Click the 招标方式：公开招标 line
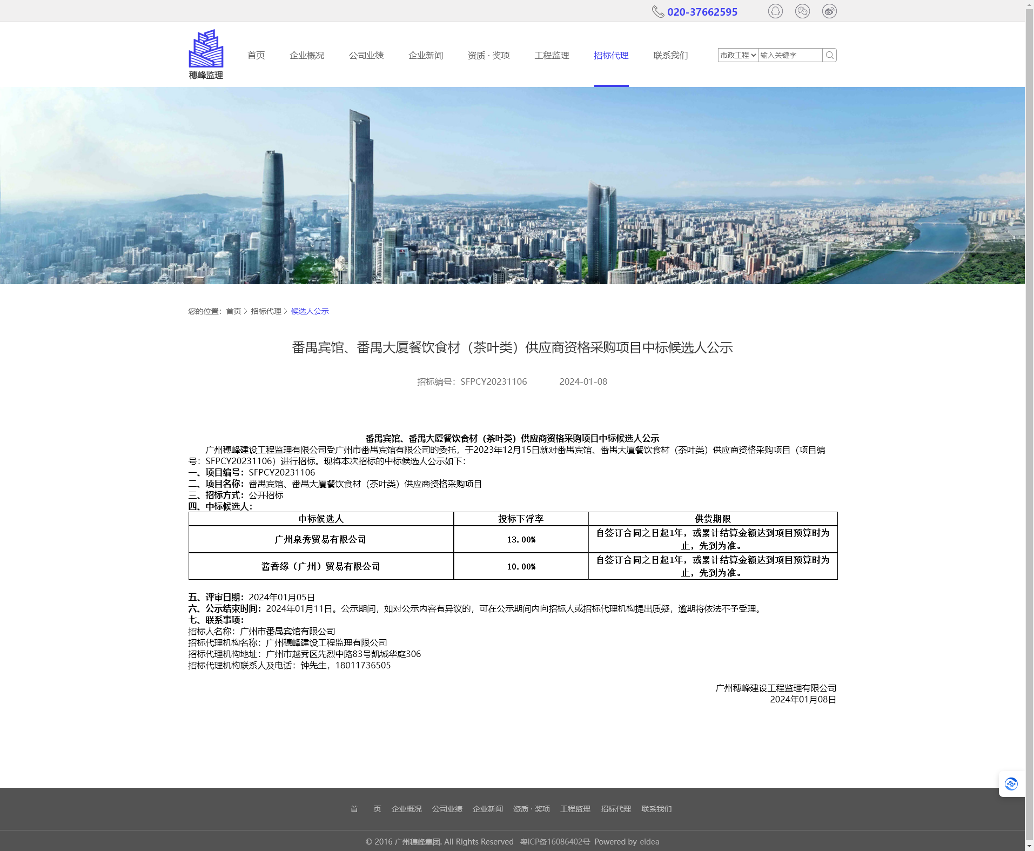 [x=236, y=495]
